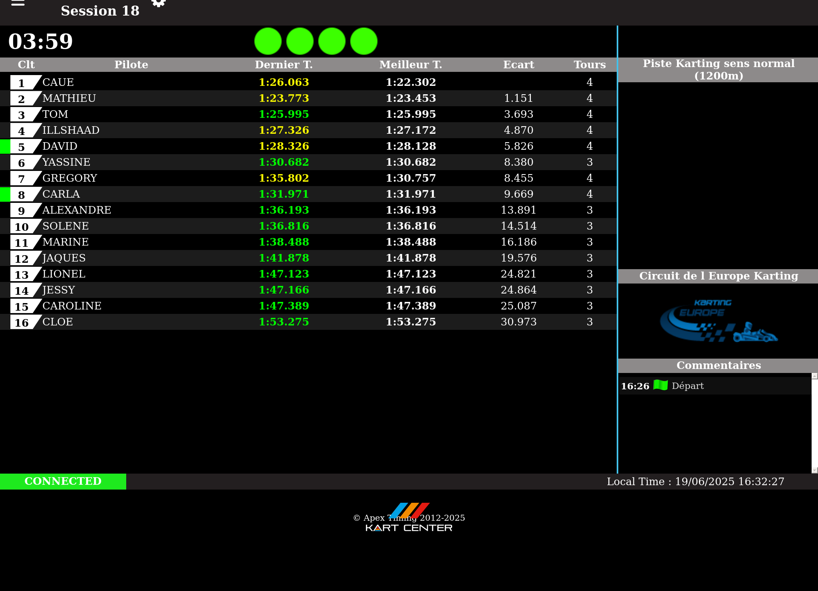Viewport: 818px width, 591px height.
Task: Open the settings gear icon
Action: [159, 3]
